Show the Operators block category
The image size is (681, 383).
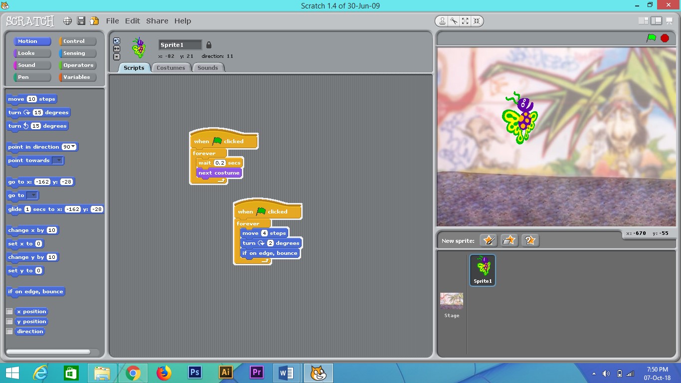point(78,65)
